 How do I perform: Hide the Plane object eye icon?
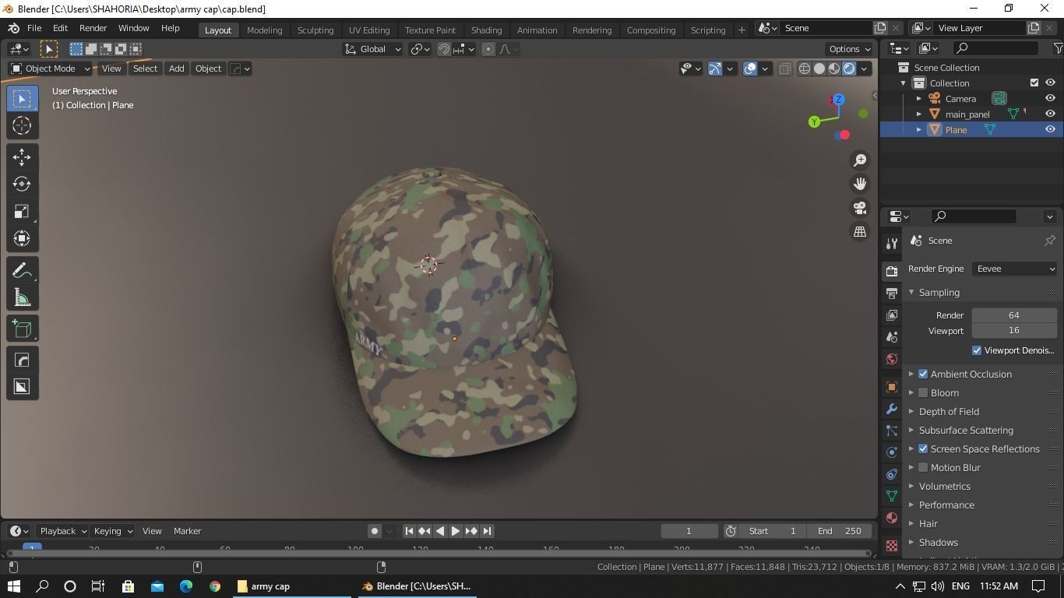(1050, 130)
